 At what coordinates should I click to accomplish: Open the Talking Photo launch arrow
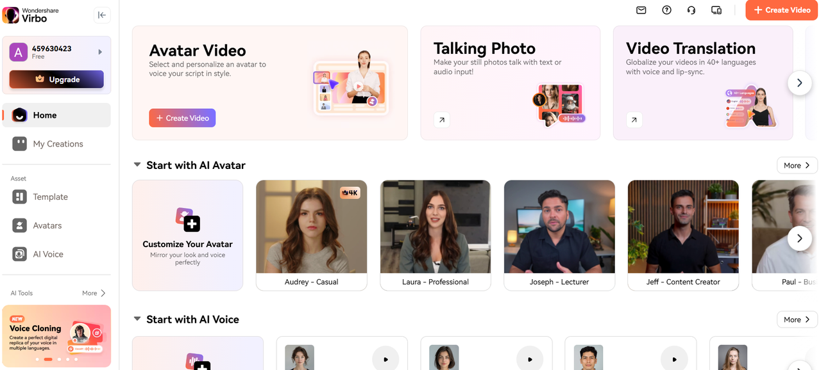pos(441,120)
